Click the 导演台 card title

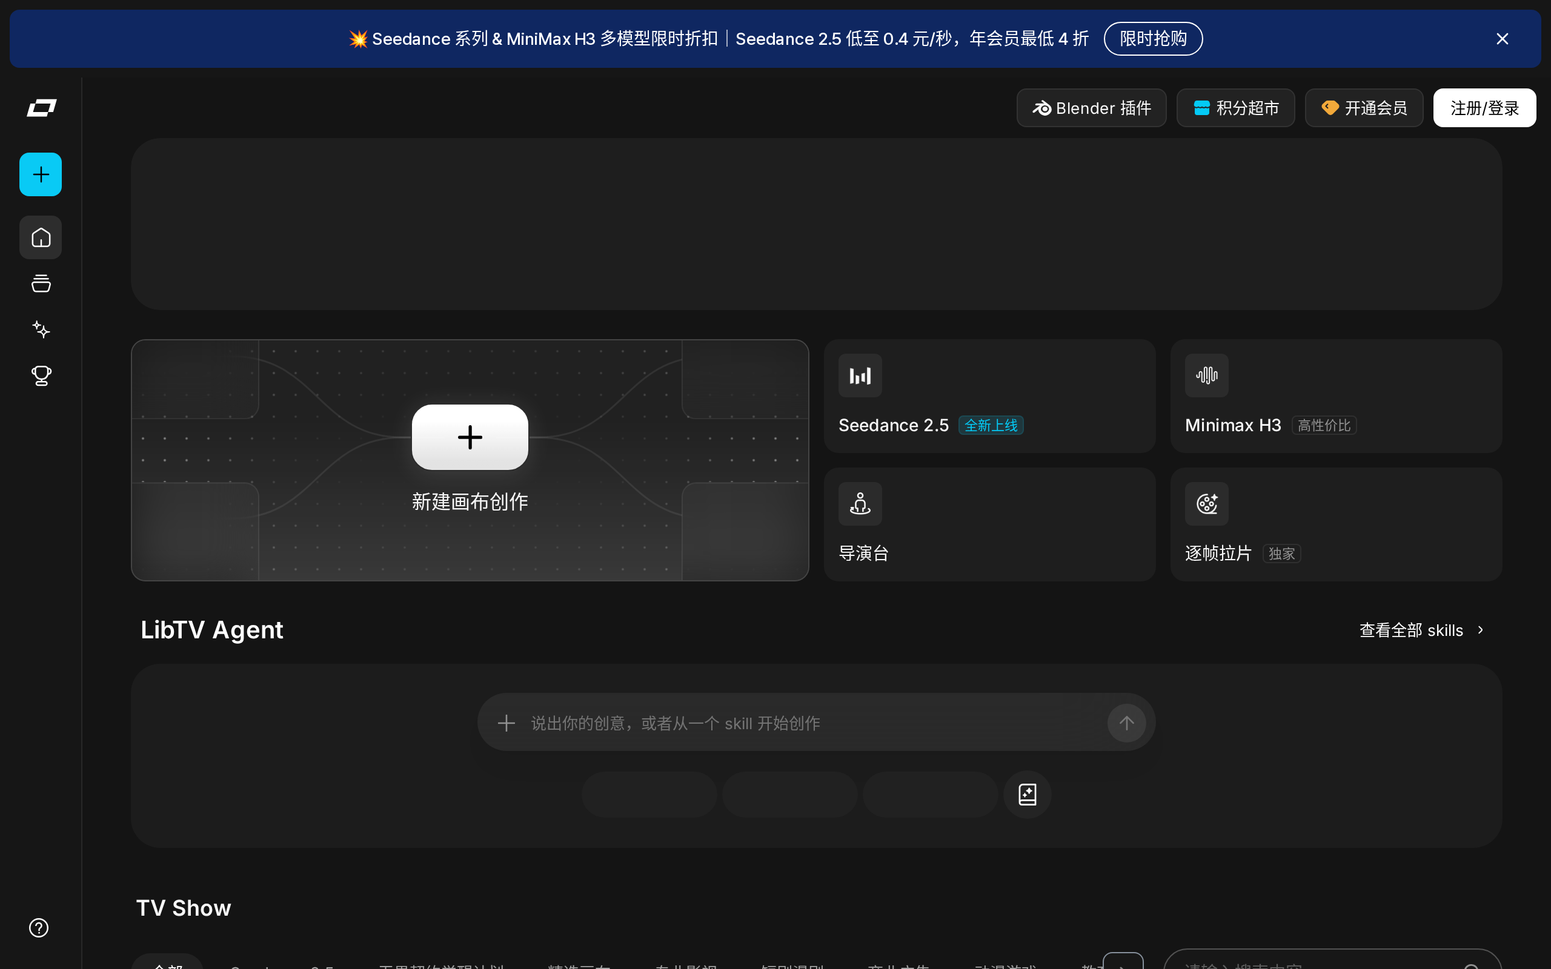tap(863, 553)
